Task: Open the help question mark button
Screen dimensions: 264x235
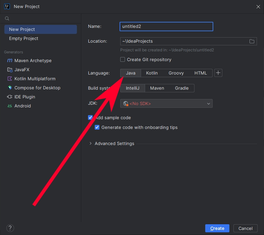Action: click(x=10, y=228)
